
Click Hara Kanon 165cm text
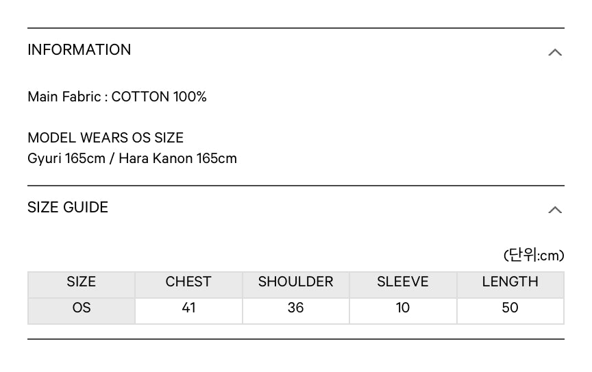point(178,159)
